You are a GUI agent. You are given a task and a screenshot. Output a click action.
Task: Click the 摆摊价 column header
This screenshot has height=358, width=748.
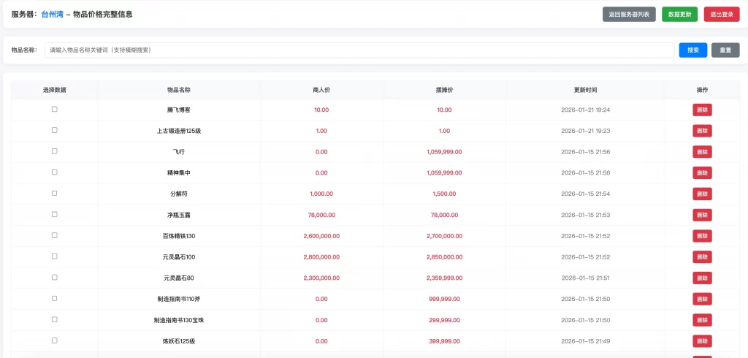[444, 90]
